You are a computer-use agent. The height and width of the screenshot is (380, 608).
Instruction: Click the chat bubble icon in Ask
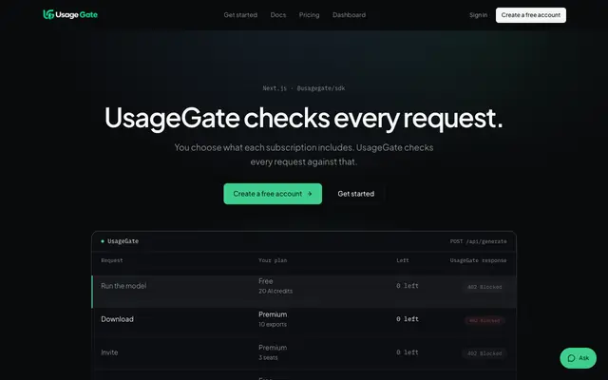tap(571, 358)
